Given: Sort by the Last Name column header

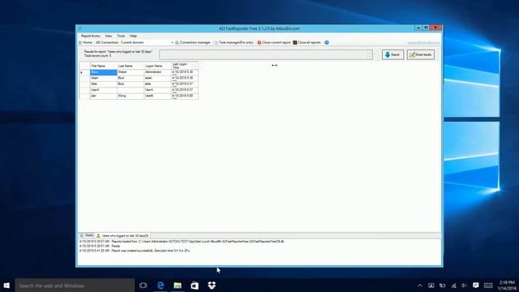Looking at the screenshot, I should [x=131, y=66].
